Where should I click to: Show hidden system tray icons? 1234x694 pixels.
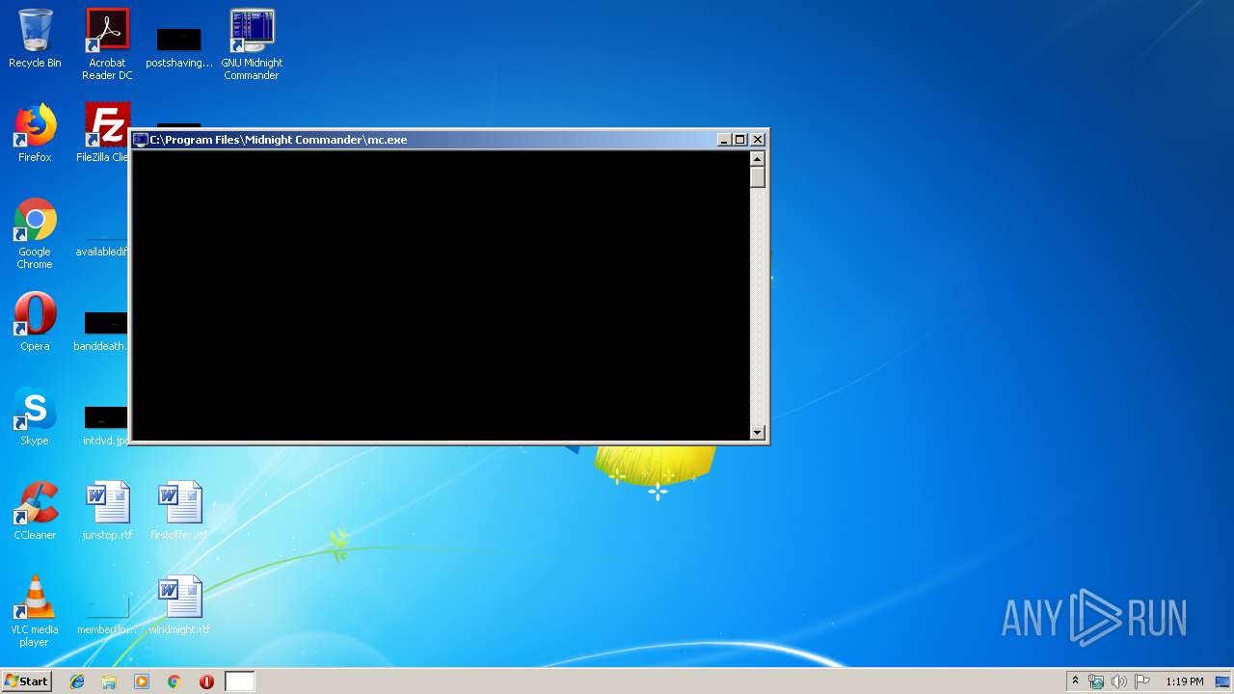pos(1076,681)
